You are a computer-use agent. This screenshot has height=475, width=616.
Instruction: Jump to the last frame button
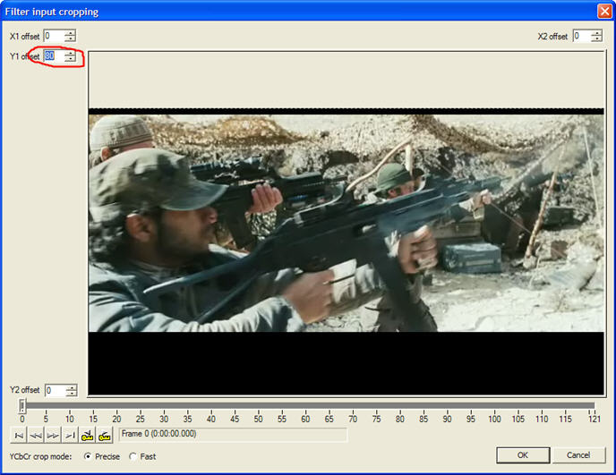pyautogui.click(x=71, y=435)
